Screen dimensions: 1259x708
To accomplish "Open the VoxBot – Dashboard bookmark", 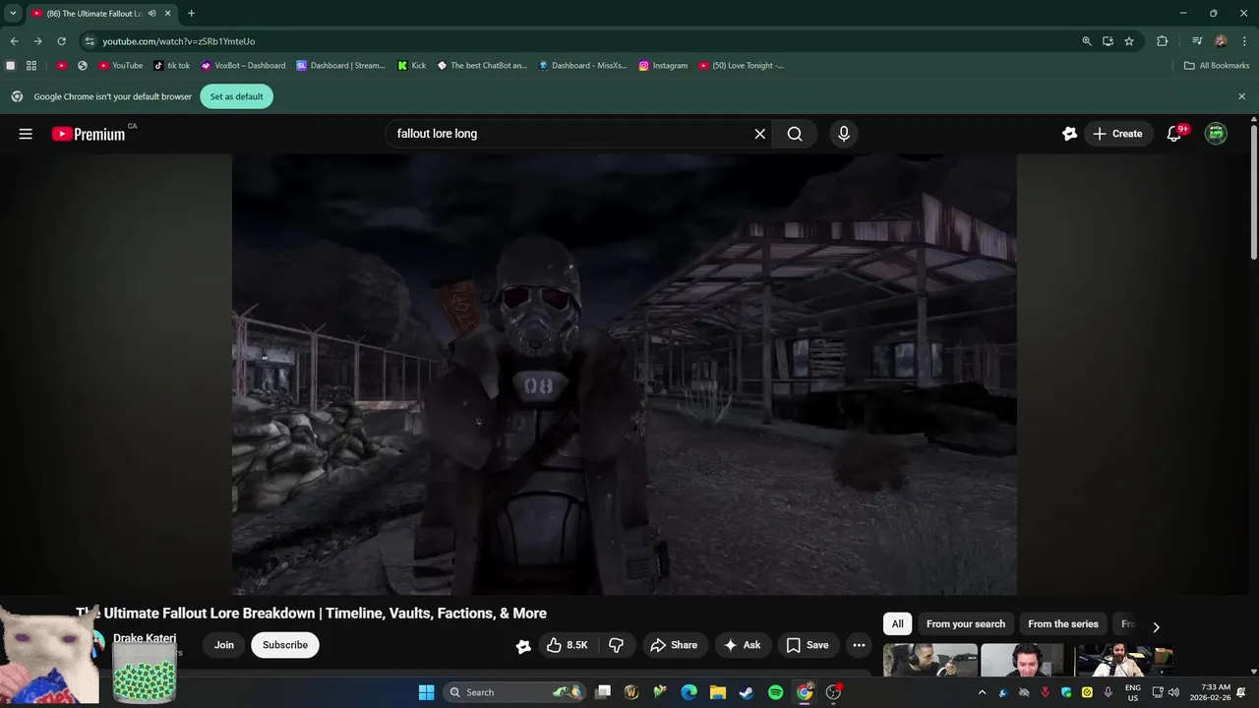I will pyautogui.click(x=243, y=66).
